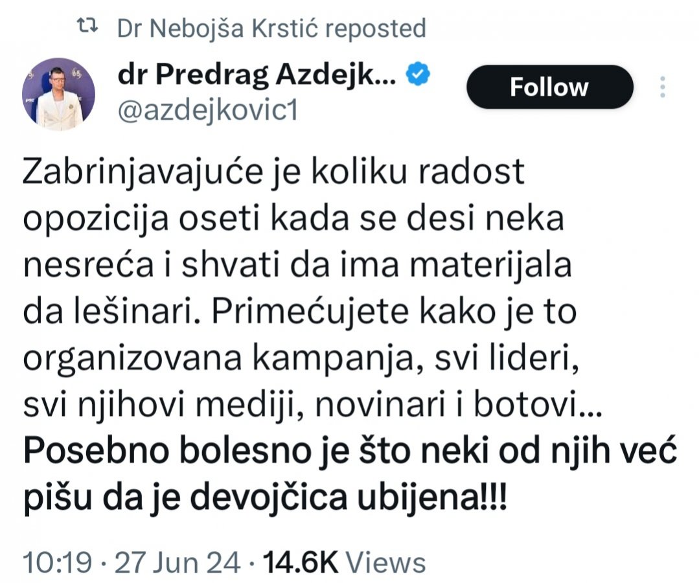Open the three-dot more options menu
699x583 pixels.
[x=662, y=87]
